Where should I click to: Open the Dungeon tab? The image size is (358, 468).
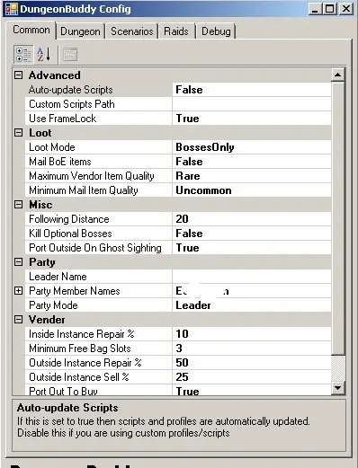tap(80, 31)
